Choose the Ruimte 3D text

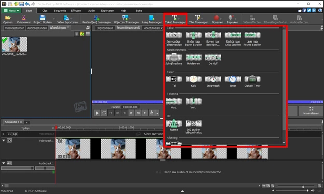[x=174, y=125]
